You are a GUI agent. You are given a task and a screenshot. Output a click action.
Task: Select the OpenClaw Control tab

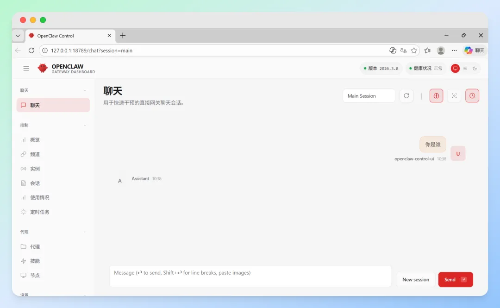coord(70,36)
